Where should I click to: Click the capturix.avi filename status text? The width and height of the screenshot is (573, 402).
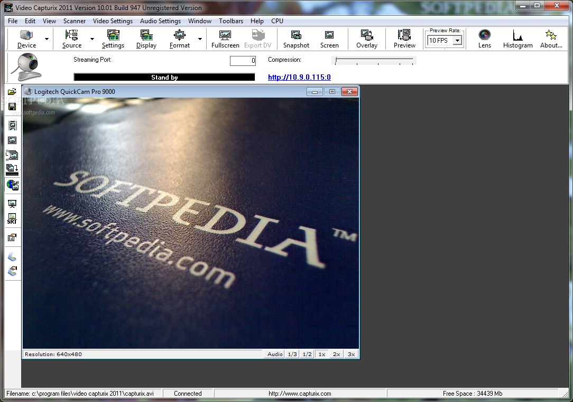tap(80, 394)
